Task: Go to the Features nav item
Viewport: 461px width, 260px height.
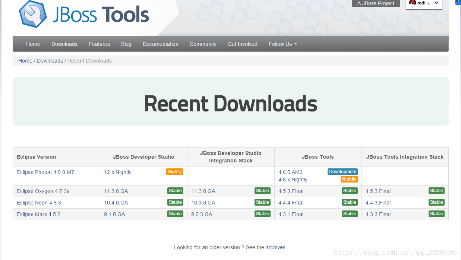Action: pos(99,44)
